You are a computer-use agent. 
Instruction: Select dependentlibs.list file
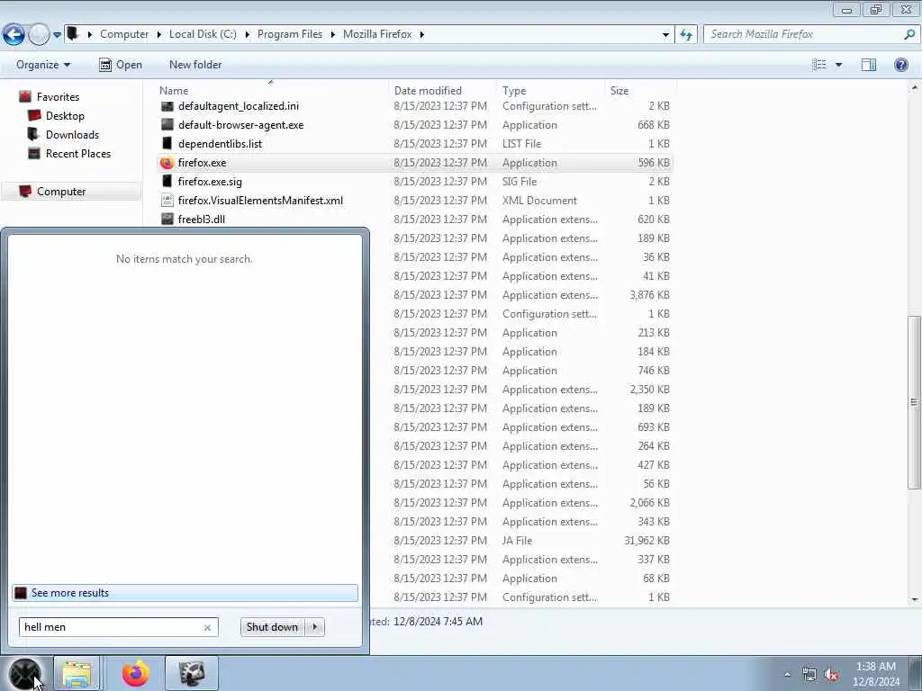point(414,143)
